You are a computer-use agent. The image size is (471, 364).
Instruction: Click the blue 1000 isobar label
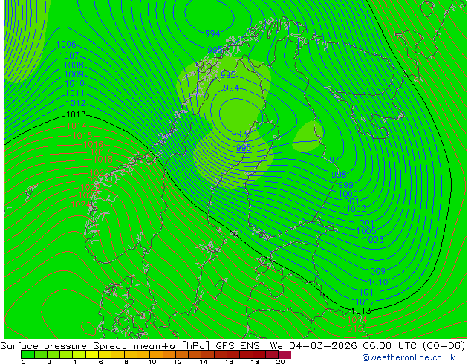point(348,194)
